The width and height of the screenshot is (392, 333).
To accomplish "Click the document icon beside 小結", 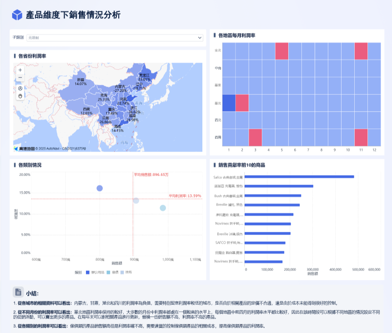I will point(18,292).
